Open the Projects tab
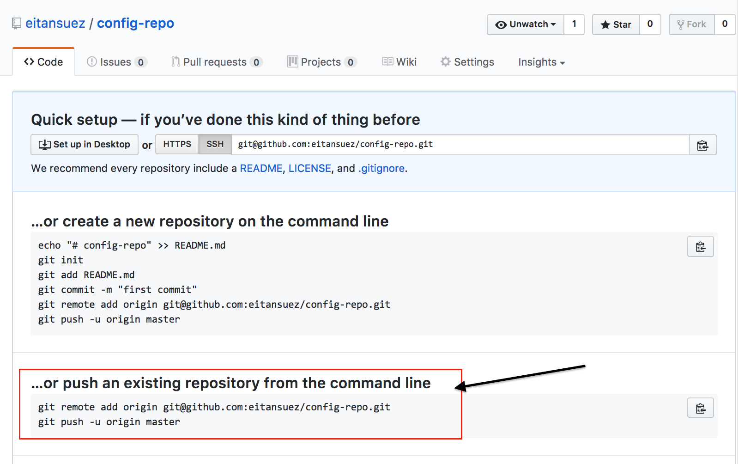This screenshot has height=464, width=738. coord(322,62)
